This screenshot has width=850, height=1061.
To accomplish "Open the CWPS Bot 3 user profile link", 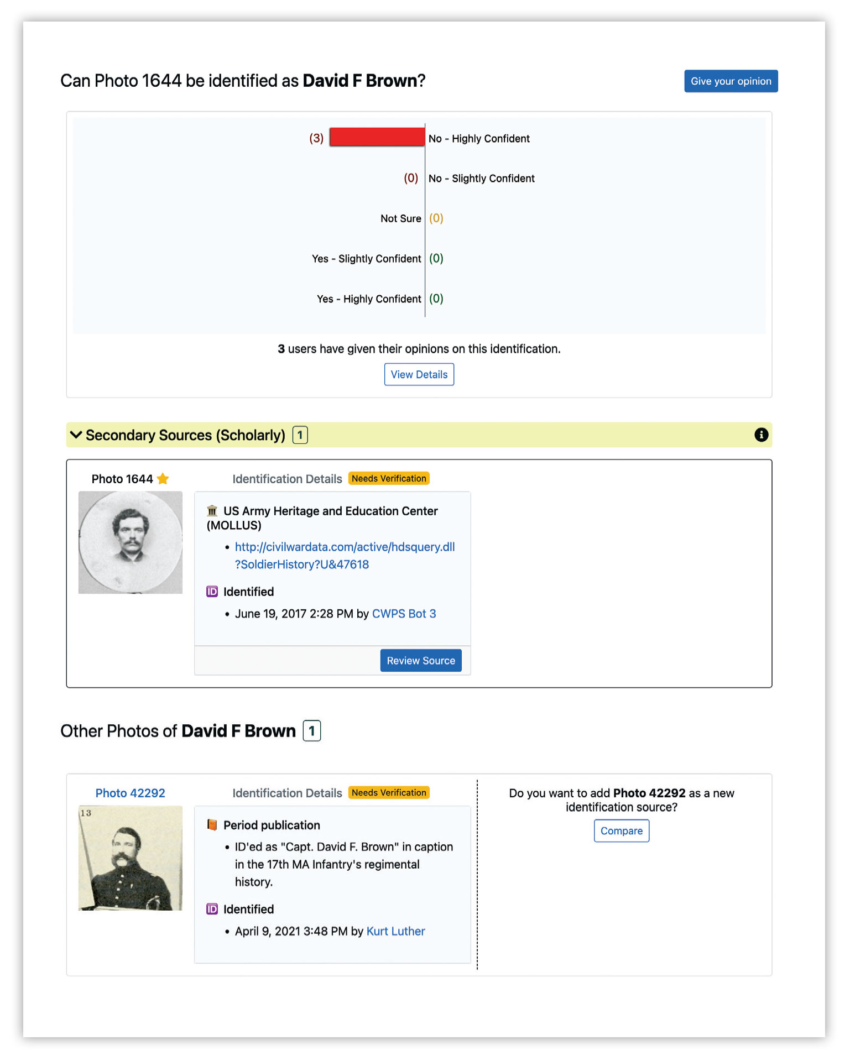I will tap(404, 614).
